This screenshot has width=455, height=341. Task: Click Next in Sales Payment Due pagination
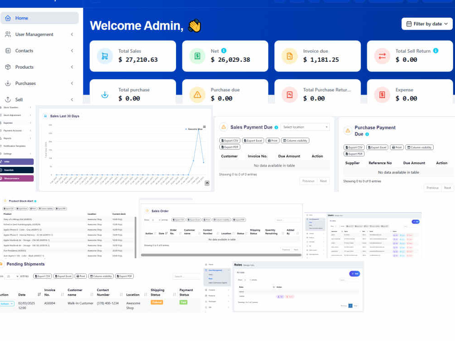[323, 181]
